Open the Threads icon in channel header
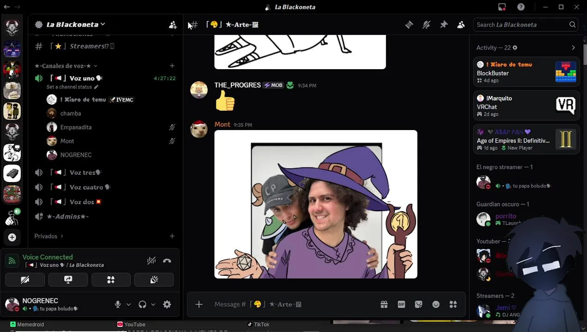 409,24
